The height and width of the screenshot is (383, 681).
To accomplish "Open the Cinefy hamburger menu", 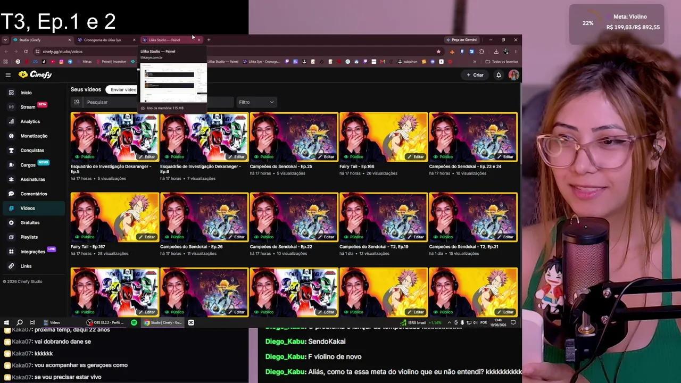I will (8, 75).
